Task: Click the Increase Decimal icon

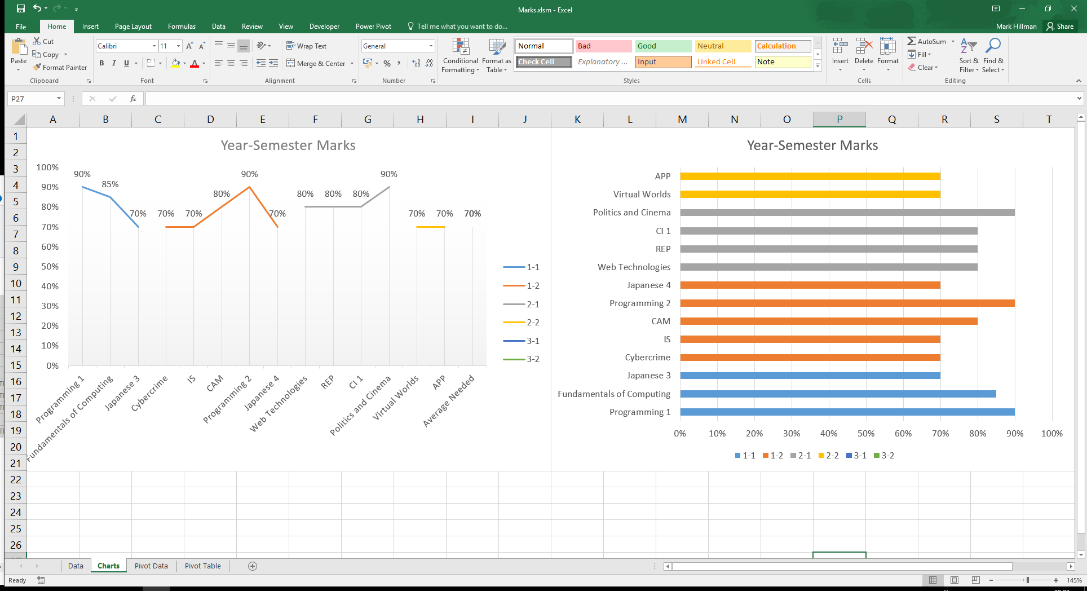Action: [x=417, y=63]
